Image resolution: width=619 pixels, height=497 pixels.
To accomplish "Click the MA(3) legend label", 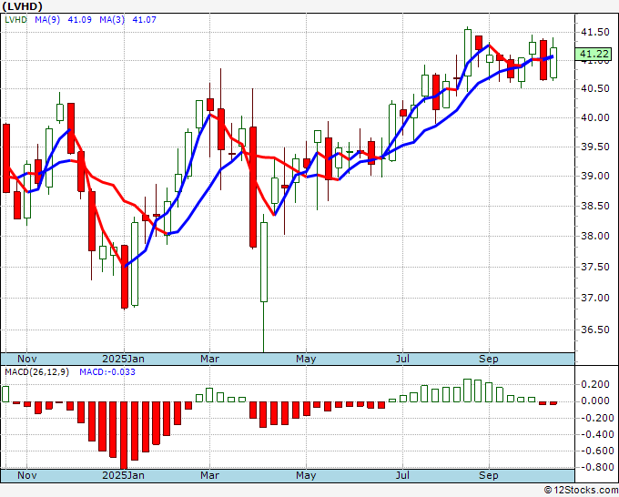I will [x=112, y=19].
